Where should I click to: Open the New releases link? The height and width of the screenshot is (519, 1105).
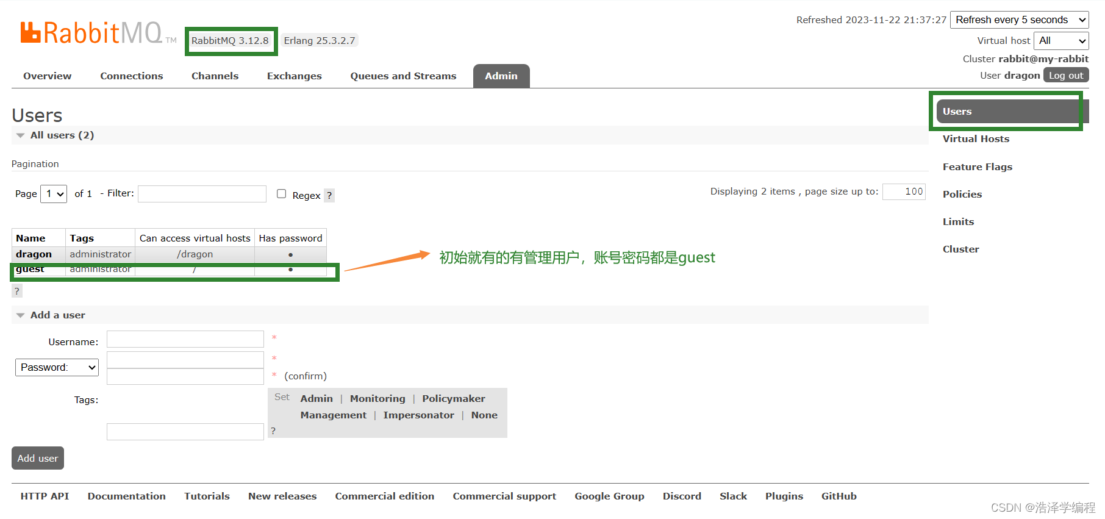click(x=282, y=496)
